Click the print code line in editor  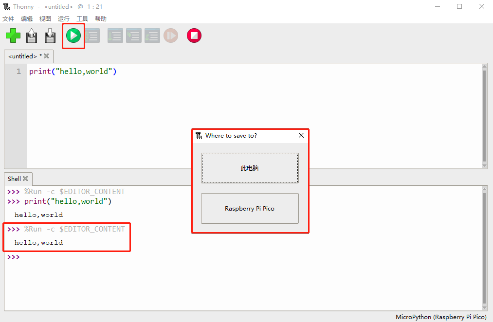[x=73, y=72]
